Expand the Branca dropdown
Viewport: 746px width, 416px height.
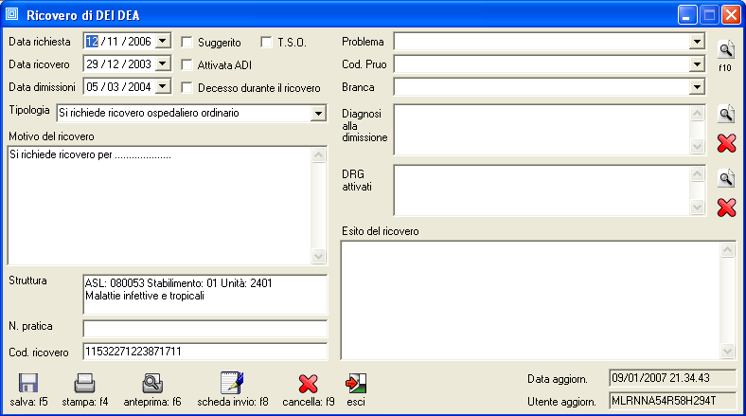(697, 87)
